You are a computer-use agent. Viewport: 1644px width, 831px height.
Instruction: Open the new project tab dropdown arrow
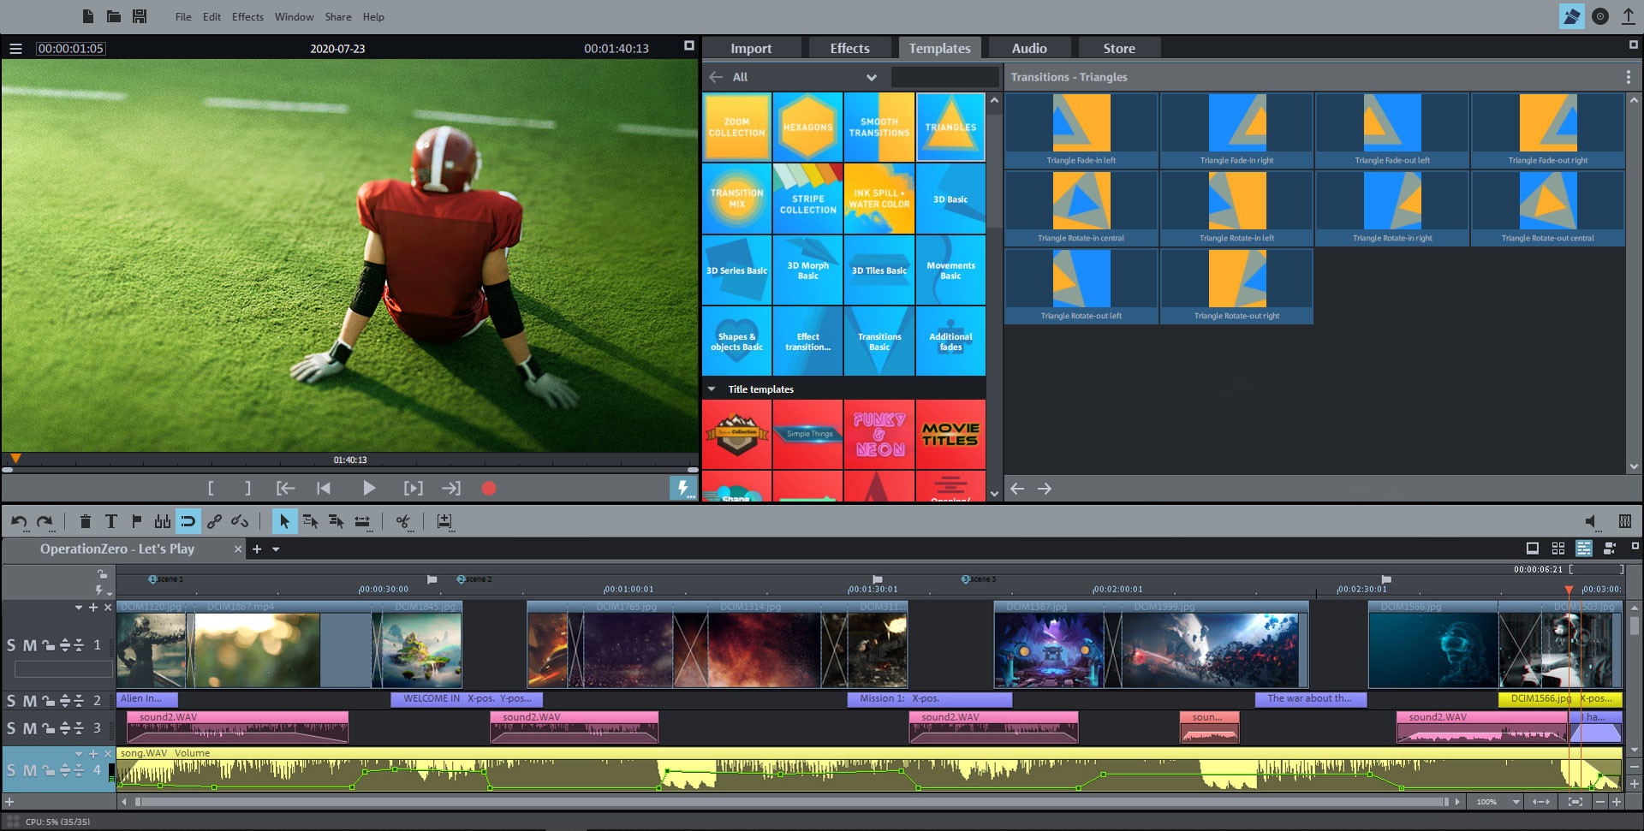(274, 549)
